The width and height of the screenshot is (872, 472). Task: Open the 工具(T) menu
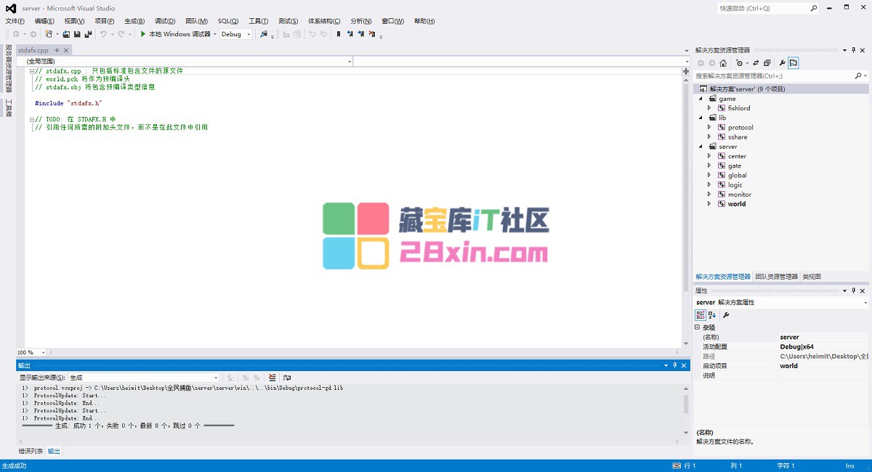tap(259, 21)
